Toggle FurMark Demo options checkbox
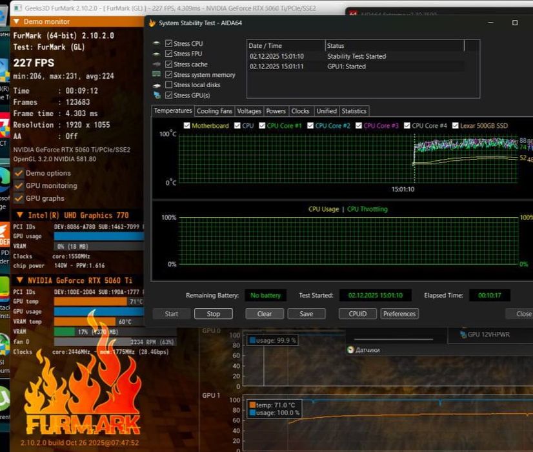The height and width of the screenshot is (452, 533). (x=19, y=173)
